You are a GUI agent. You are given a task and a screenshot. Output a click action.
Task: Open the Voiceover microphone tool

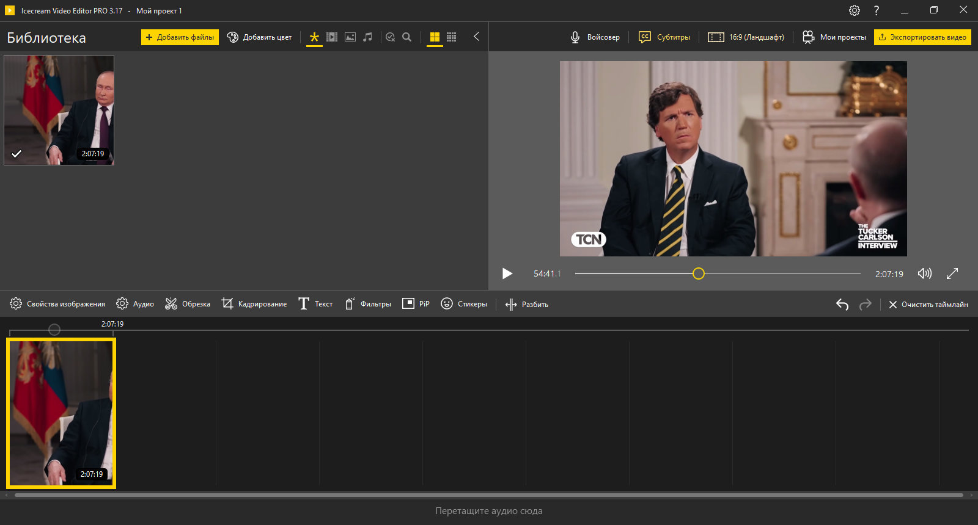point(595,37)
